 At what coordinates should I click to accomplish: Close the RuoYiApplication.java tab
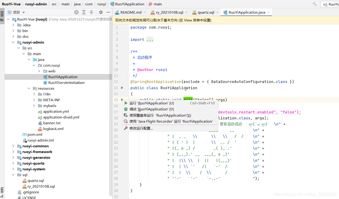268,12
